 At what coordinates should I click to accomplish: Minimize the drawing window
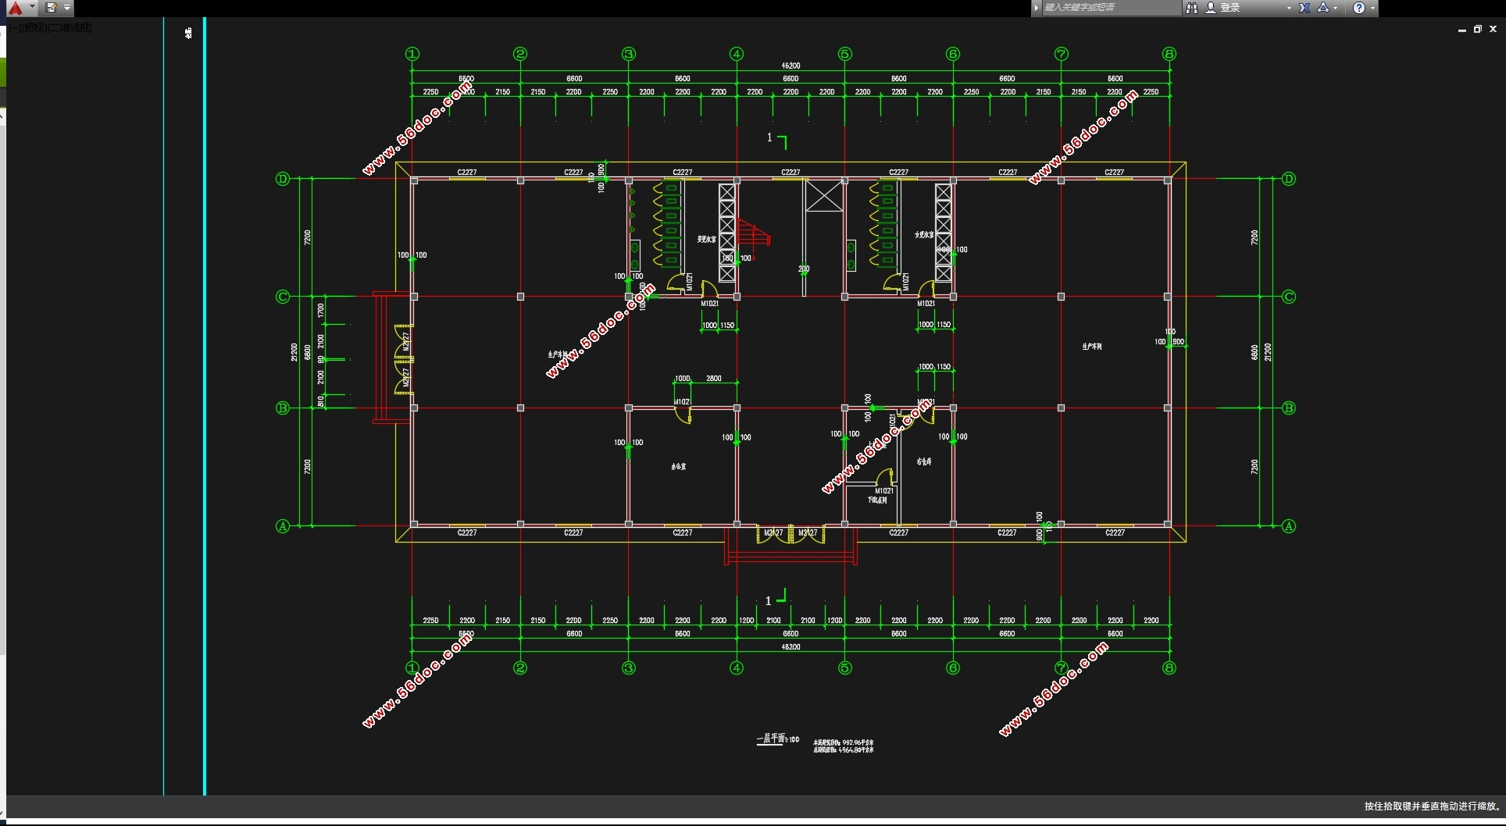click(x=1462, y=30)
